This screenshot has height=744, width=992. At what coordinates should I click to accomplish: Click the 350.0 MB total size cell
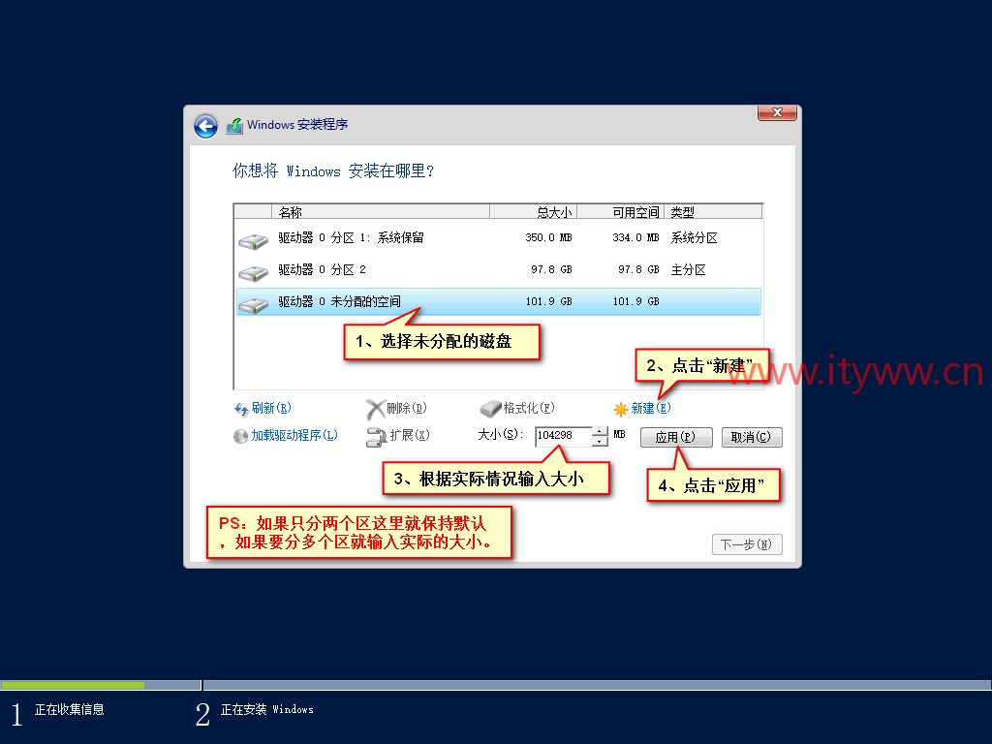click(x=548, y=238)
